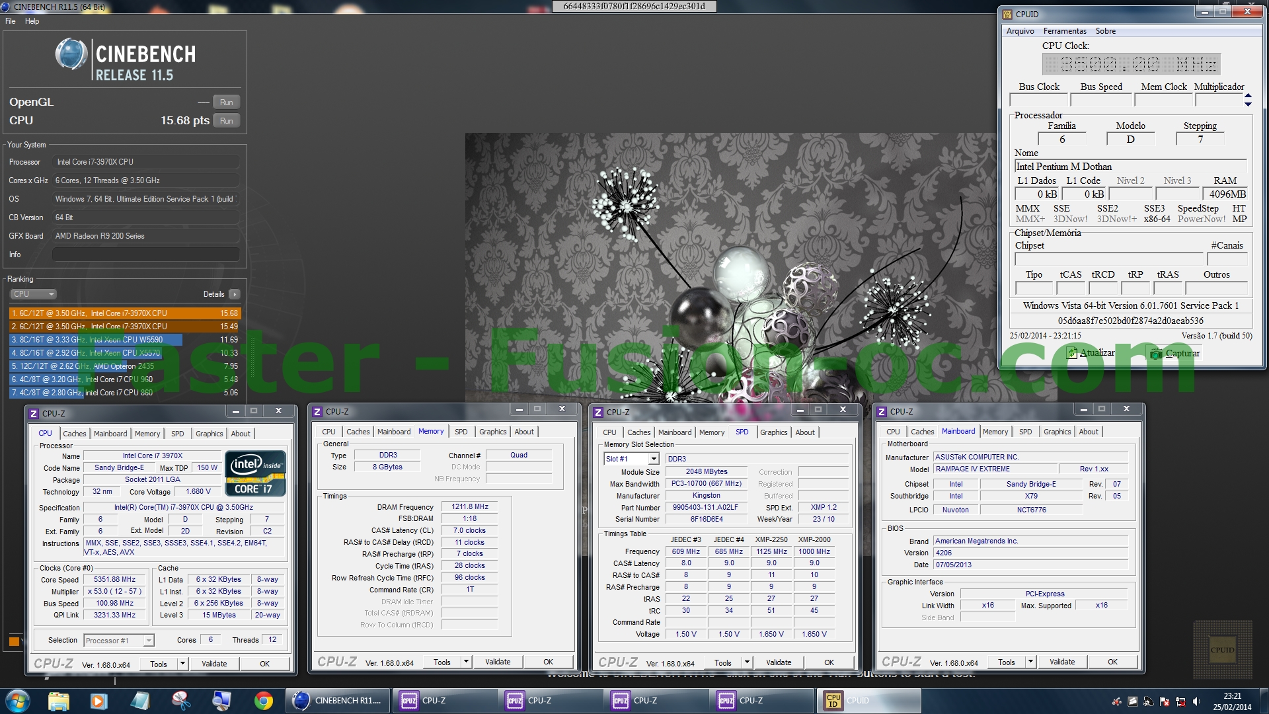Open Tools dropdown arrow in CPU-Z CPU window

[x=183, y=664]
